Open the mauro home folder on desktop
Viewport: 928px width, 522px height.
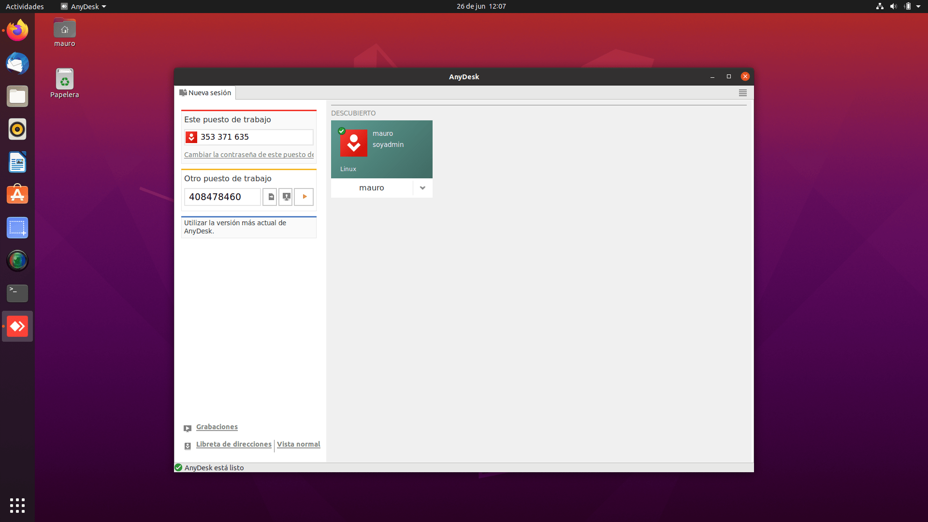tap(64, 28)
